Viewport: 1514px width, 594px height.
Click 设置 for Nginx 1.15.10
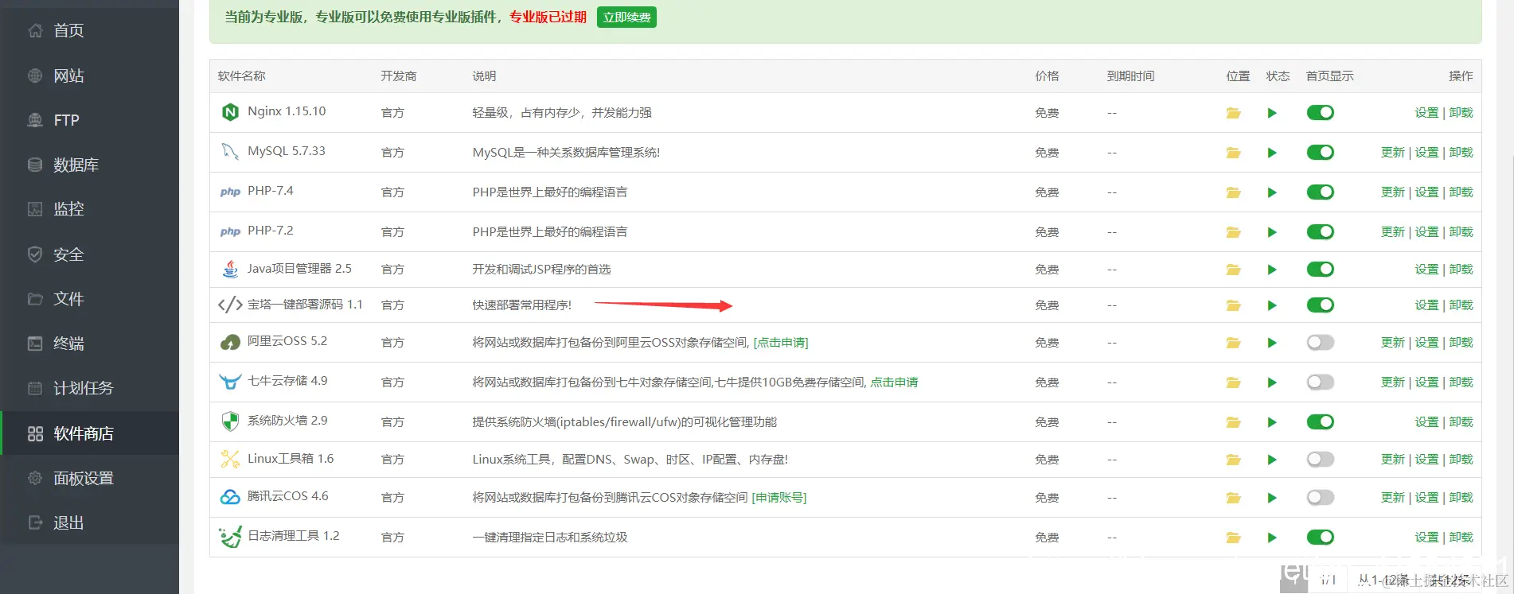click(1426, 113)
